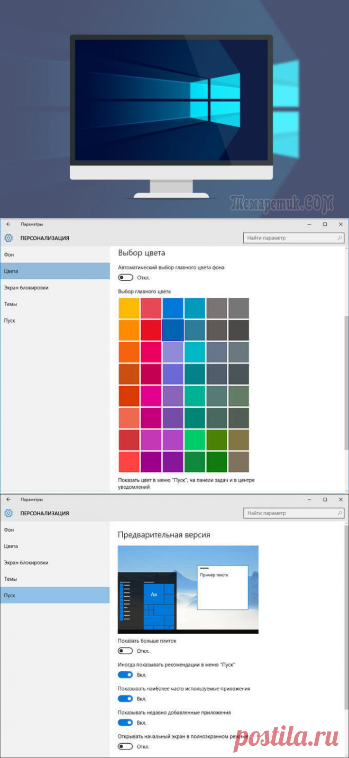Viewport: 349px width, 758px height.
Task: Click back arrow in the upper Параметры window
Action: coord(8,224)
